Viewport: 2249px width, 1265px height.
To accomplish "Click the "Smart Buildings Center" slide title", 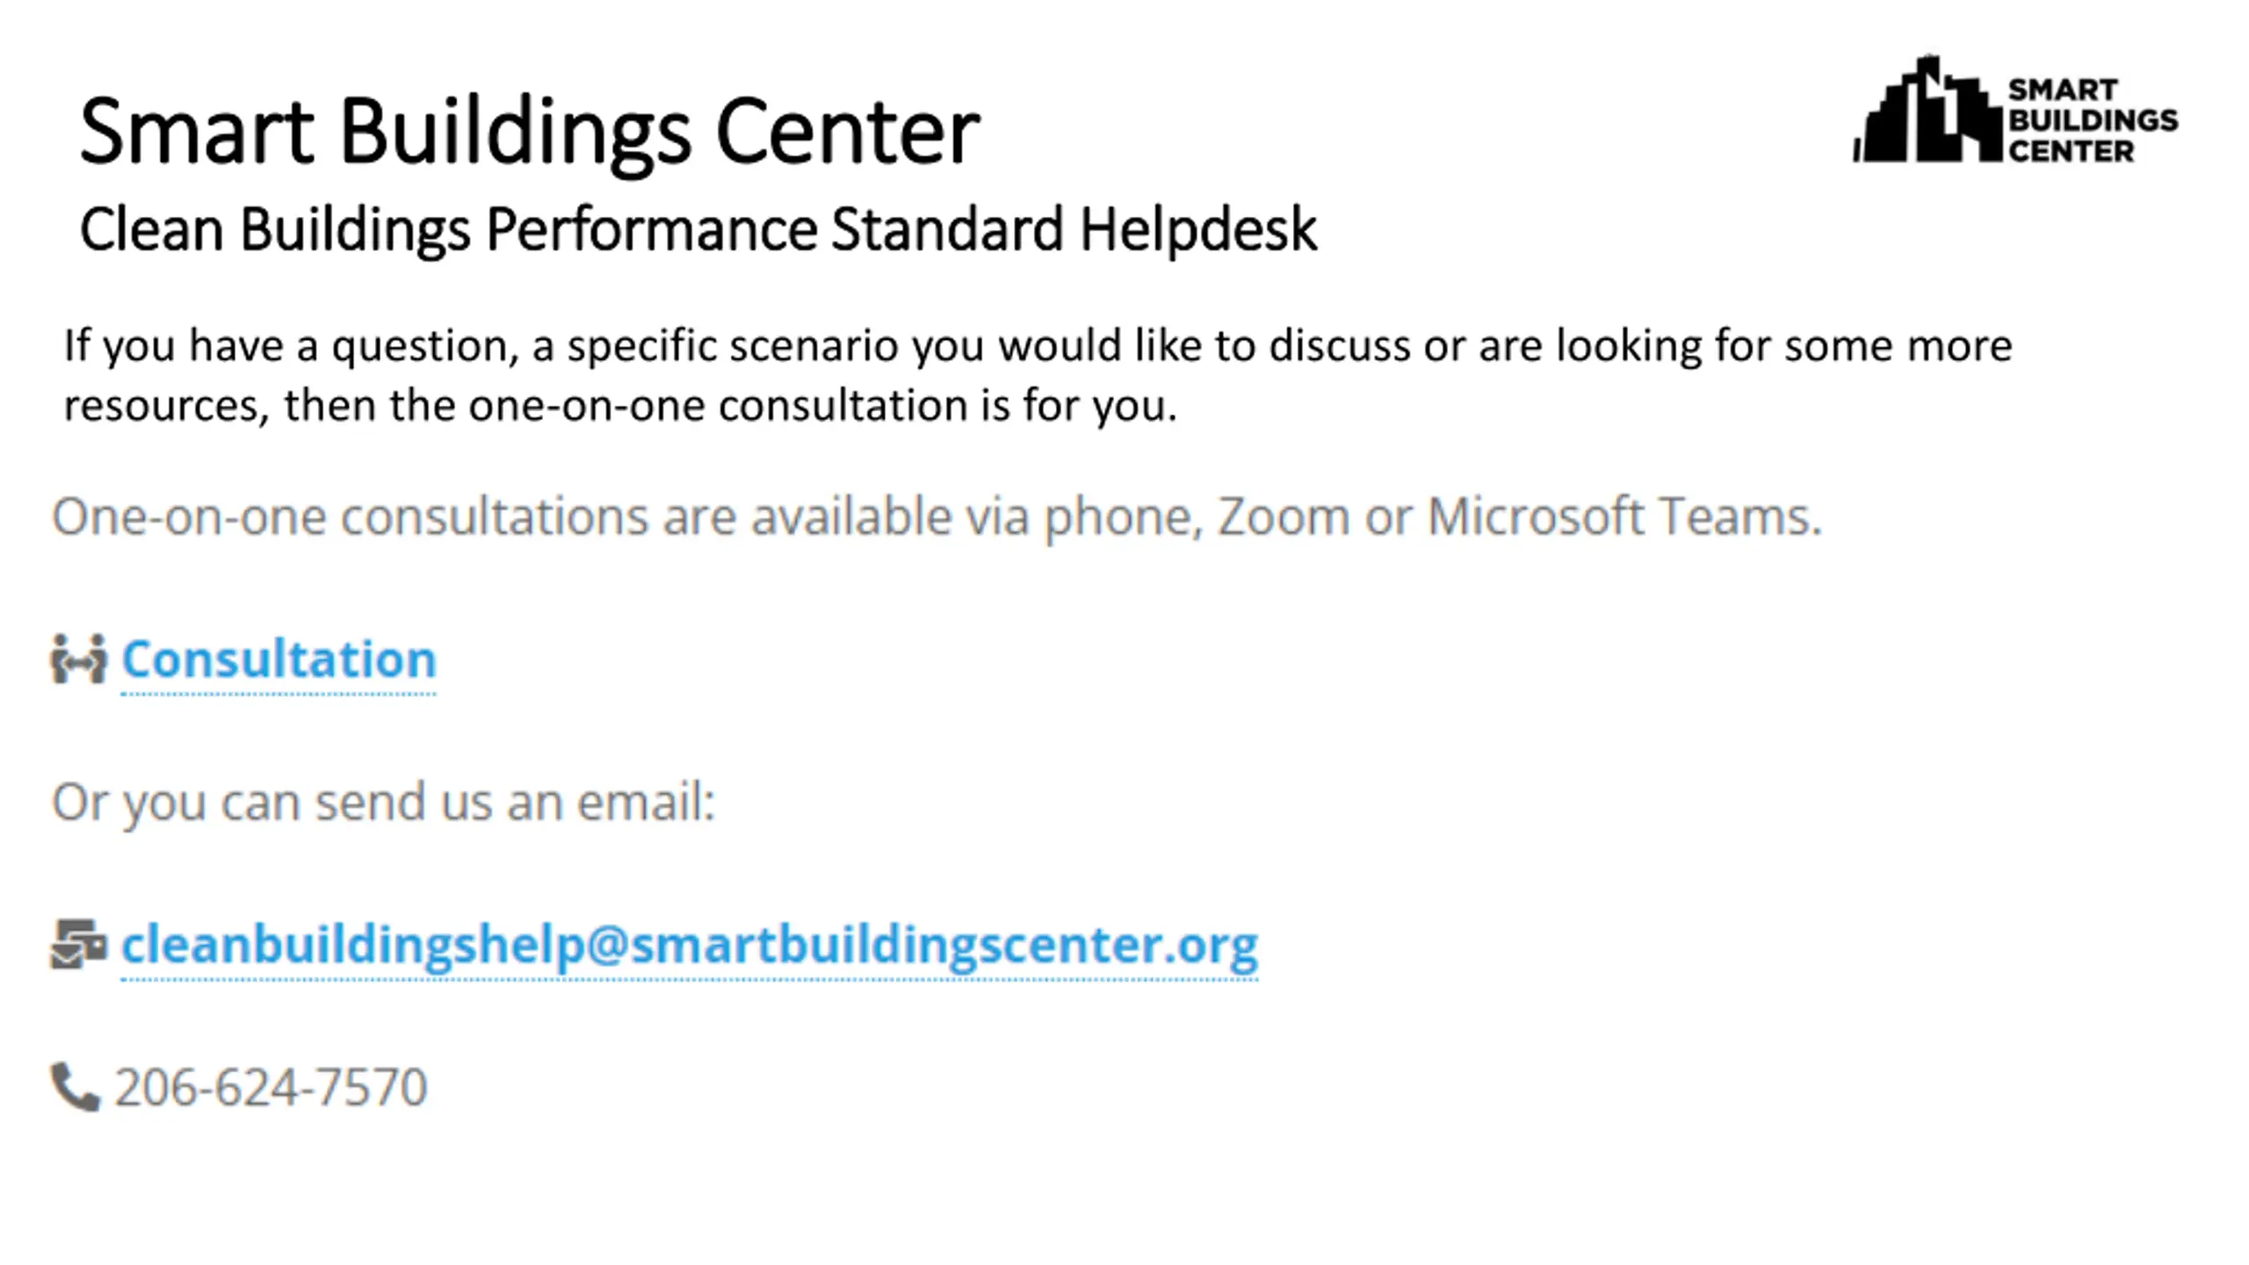I will [x=530, y=132].
